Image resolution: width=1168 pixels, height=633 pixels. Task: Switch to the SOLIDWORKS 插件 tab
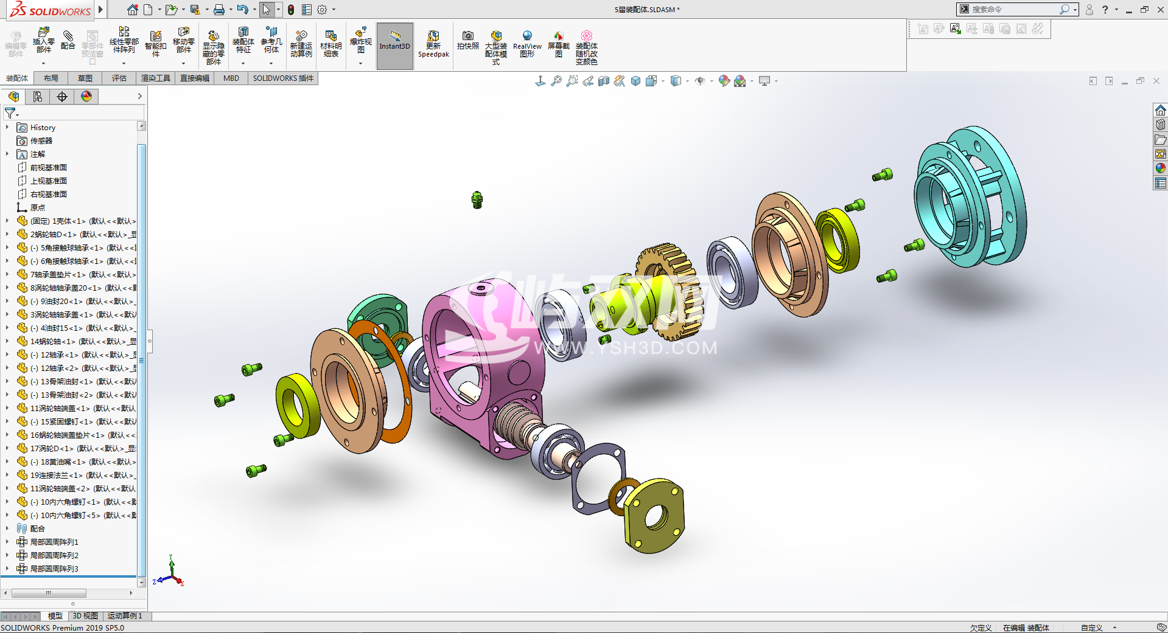[x=283, y=78]
